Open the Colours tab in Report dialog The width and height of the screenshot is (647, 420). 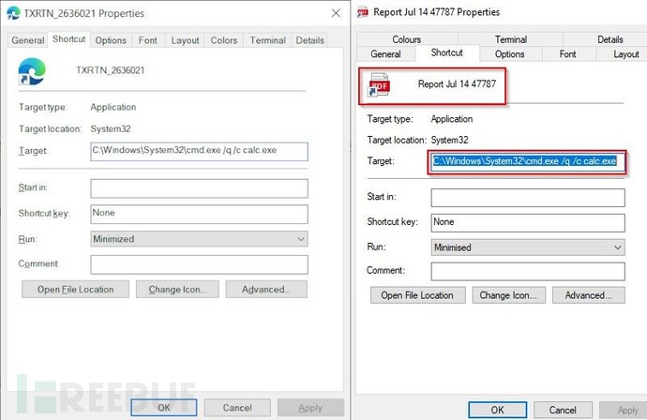[406, 39]
